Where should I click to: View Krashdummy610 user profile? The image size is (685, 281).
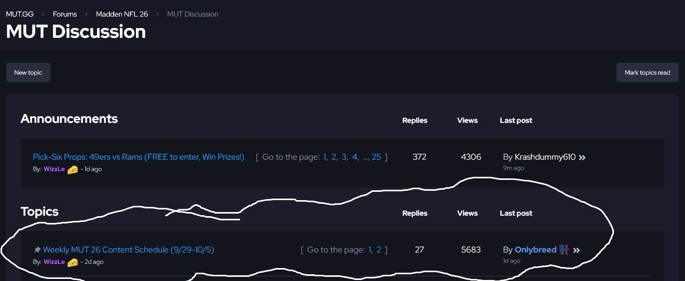545,157
